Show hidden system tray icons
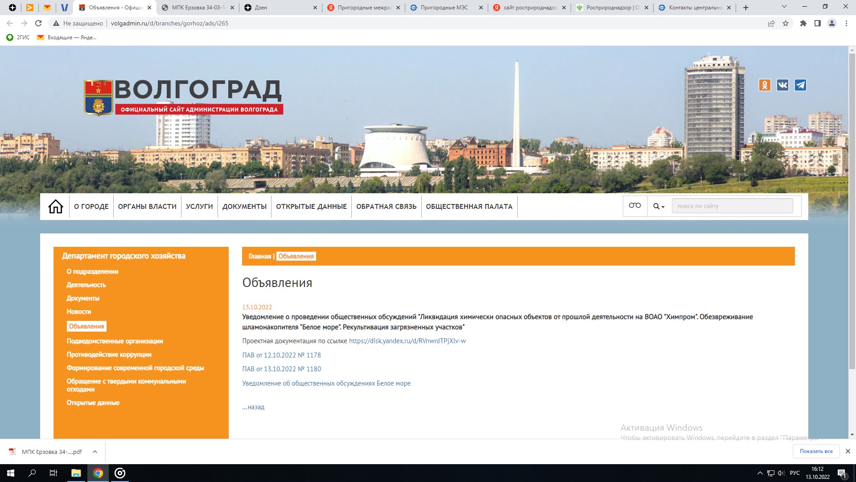 pyautogui.click(x=760, y=473)
